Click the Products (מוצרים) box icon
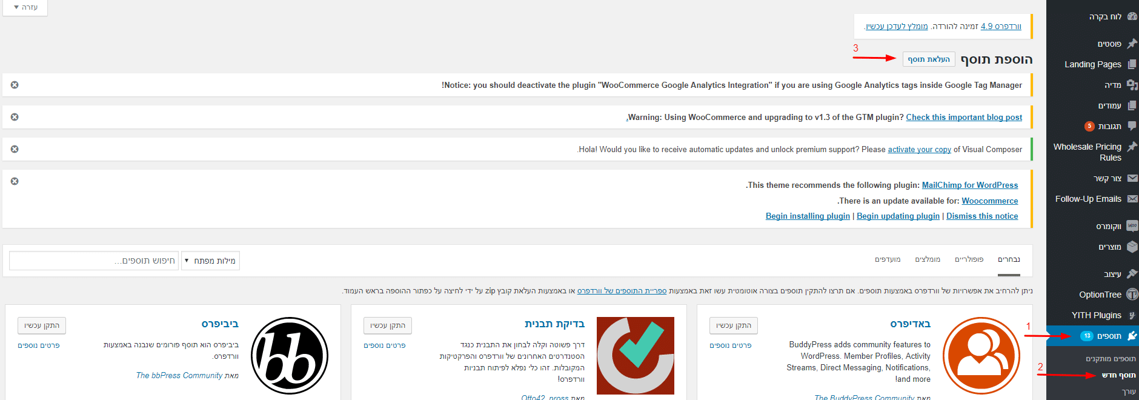This screenshot has height=400, width=1139. [x=1132, y=247]
